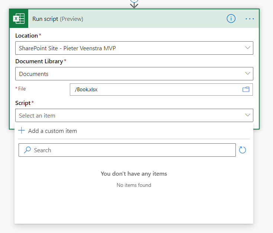Click the Select an item Script field
The height and width of the screenshot is (233, 273).
tap(134, 115)
